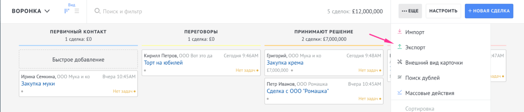
Task: Click Массовые действия checkmark icon
Action: pos(400,92)
